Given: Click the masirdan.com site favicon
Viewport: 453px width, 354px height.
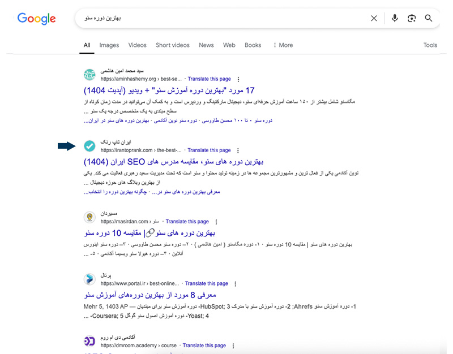Looking at the screenshot, I should tap(89, 217).
